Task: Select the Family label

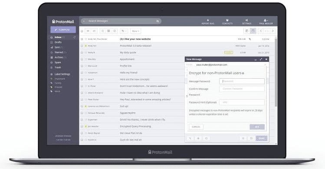Action: (x=58, y=83)
